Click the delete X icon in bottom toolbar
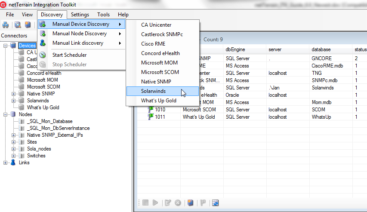The width and height of the screenshot is (367, 212). pos(178,203)
